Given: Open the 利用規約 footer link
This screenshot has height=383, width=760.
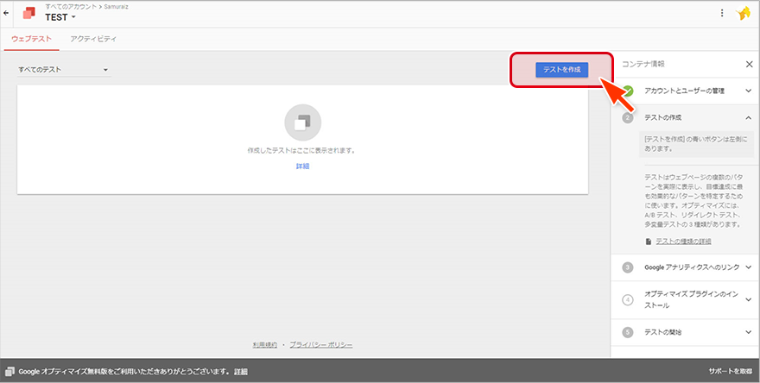Looking at the screenshot, I should click(264, 345).
